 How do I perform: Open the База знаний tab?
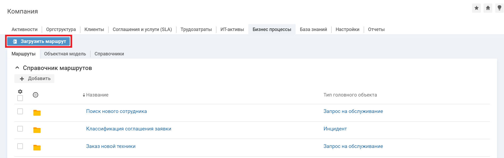pyautogui.click(x=313, y=29)
